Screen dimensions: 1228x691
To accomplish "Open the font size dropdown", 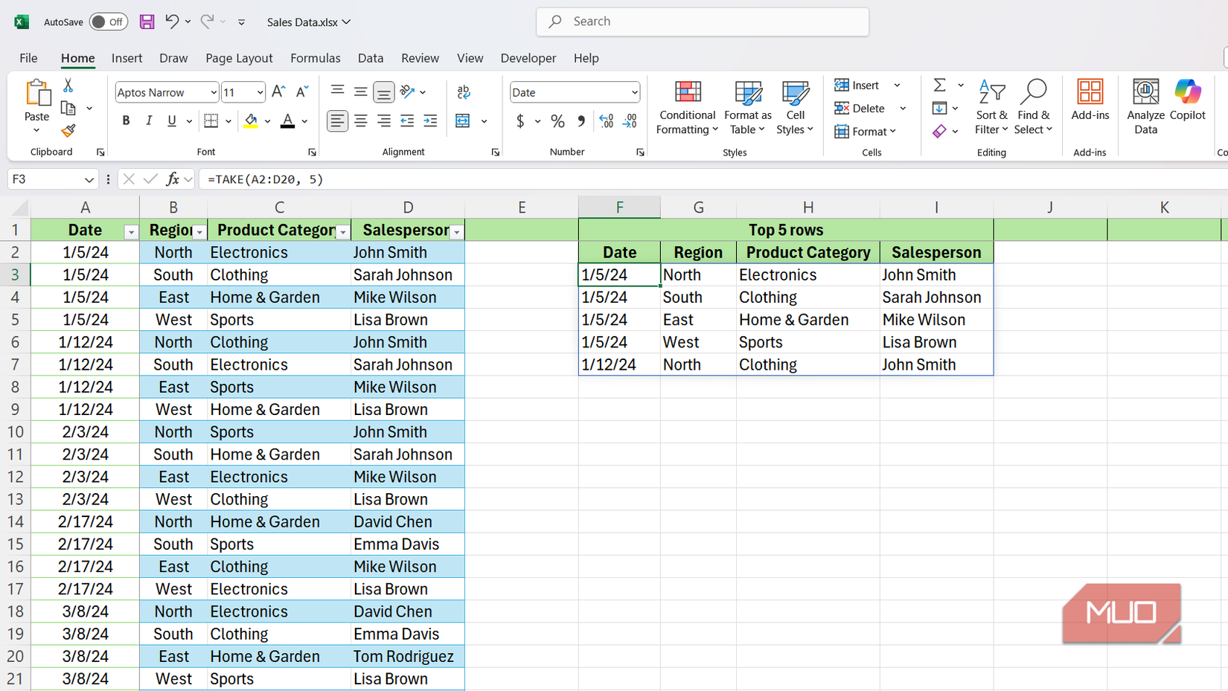I will (x=260, y=92).
